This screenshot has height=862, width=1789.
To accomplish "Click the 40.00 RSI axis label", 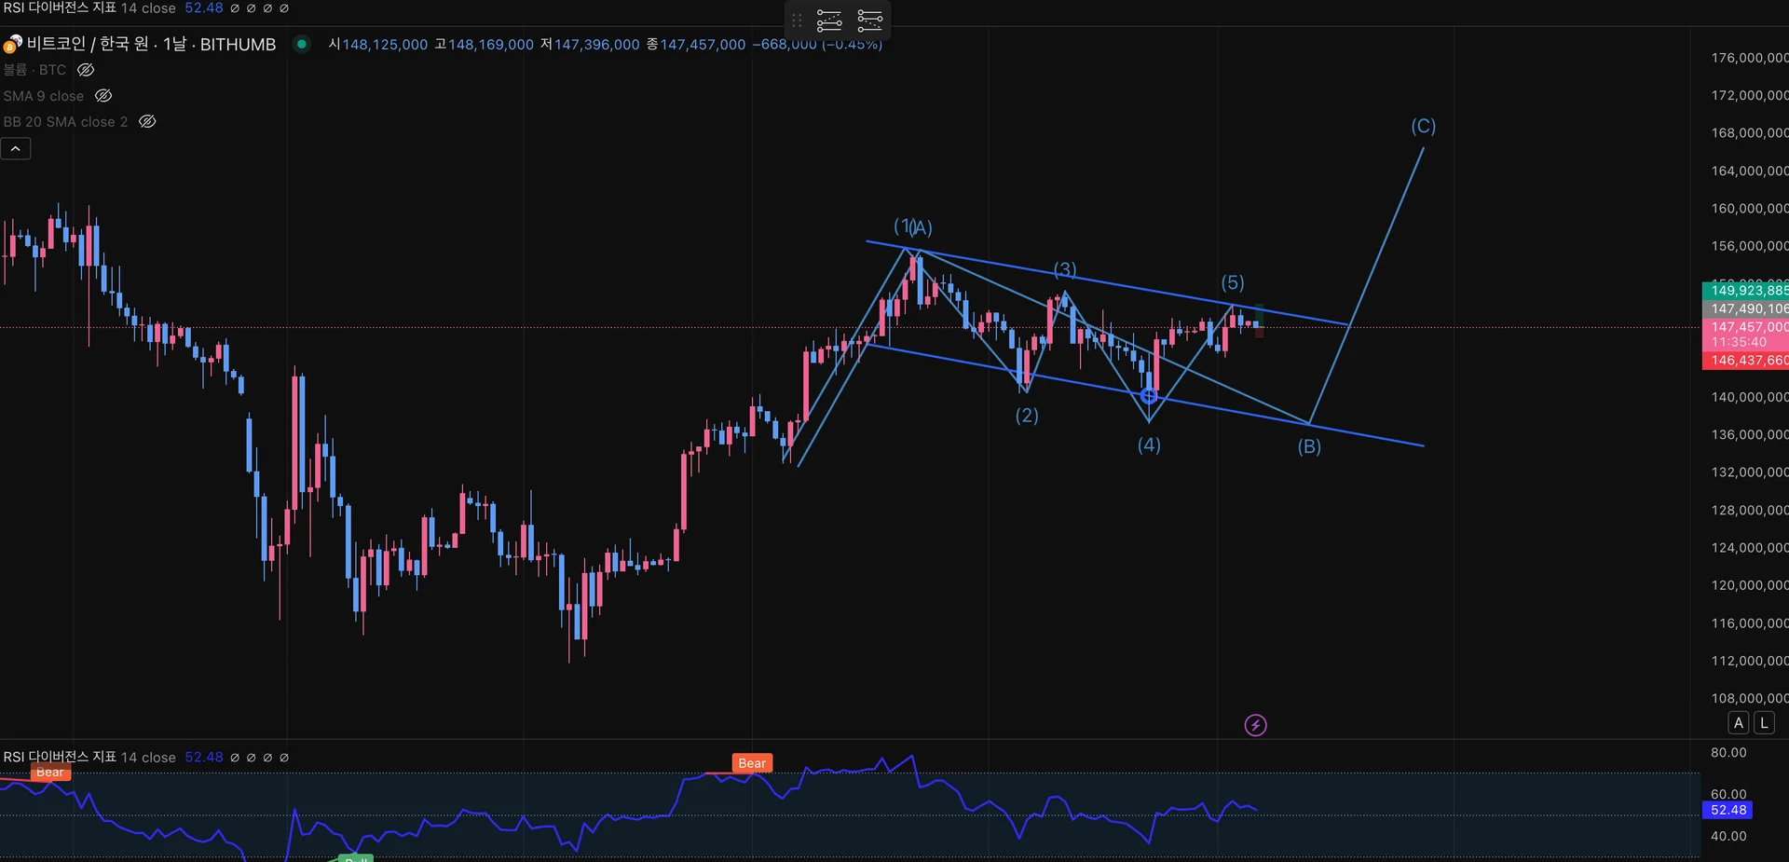I will [x=1728, y=836].
